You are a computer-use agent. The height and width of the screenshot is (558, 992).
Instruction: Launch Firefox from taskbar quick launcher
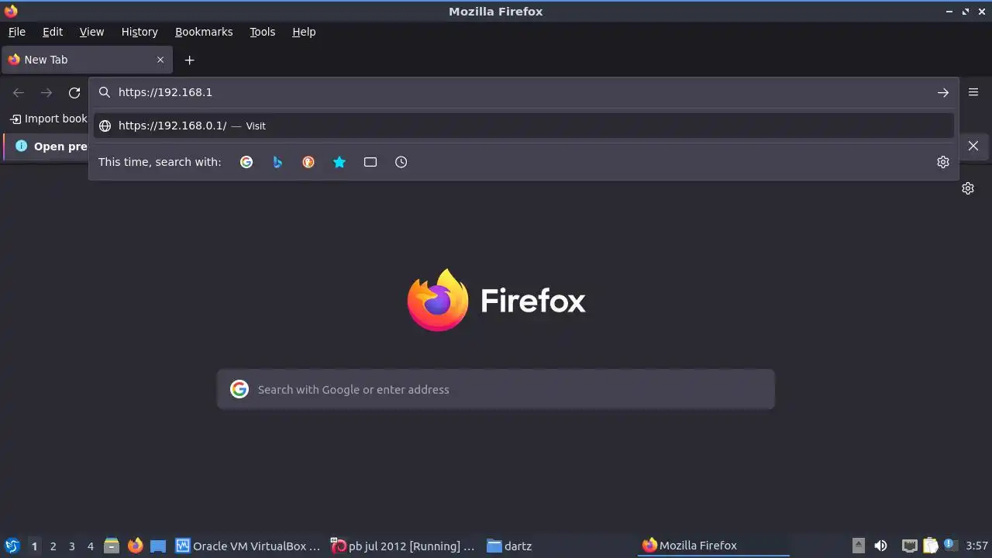(x=136, y=546)
